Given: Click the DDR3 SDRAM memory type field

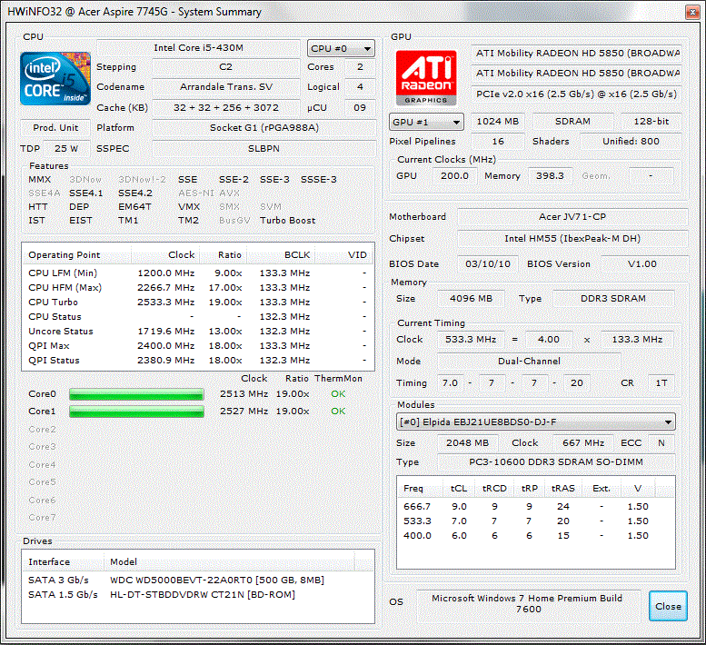Looking at the screenshot, I should click(x=613, y=298).
